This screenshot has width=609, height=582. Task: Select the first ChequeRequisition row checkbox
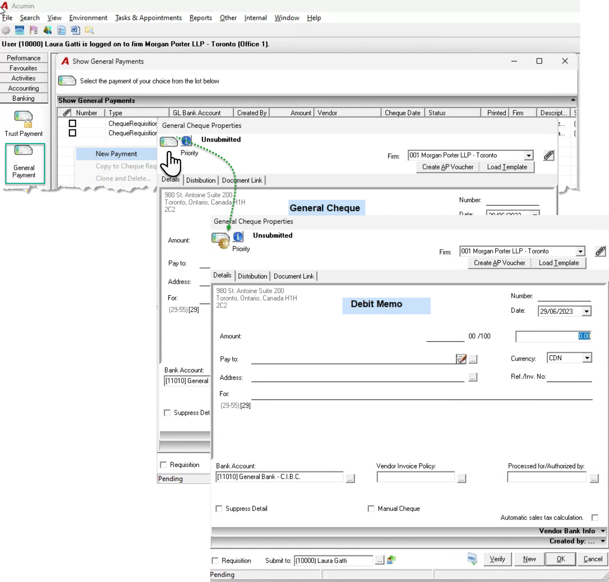click(x=72, y=123)
